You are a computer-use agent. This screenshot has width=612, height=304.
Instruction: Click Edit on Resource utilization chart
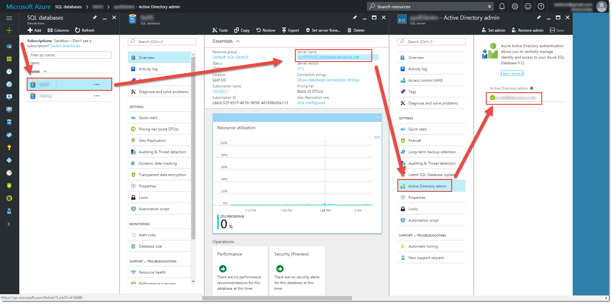point(377,137)
